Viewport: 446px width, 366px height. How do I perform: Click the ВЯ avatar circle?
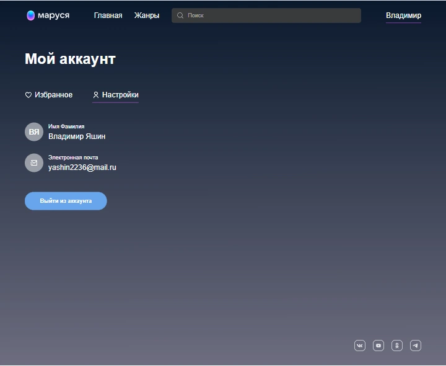pyautogui.click(x=34, y=132)
